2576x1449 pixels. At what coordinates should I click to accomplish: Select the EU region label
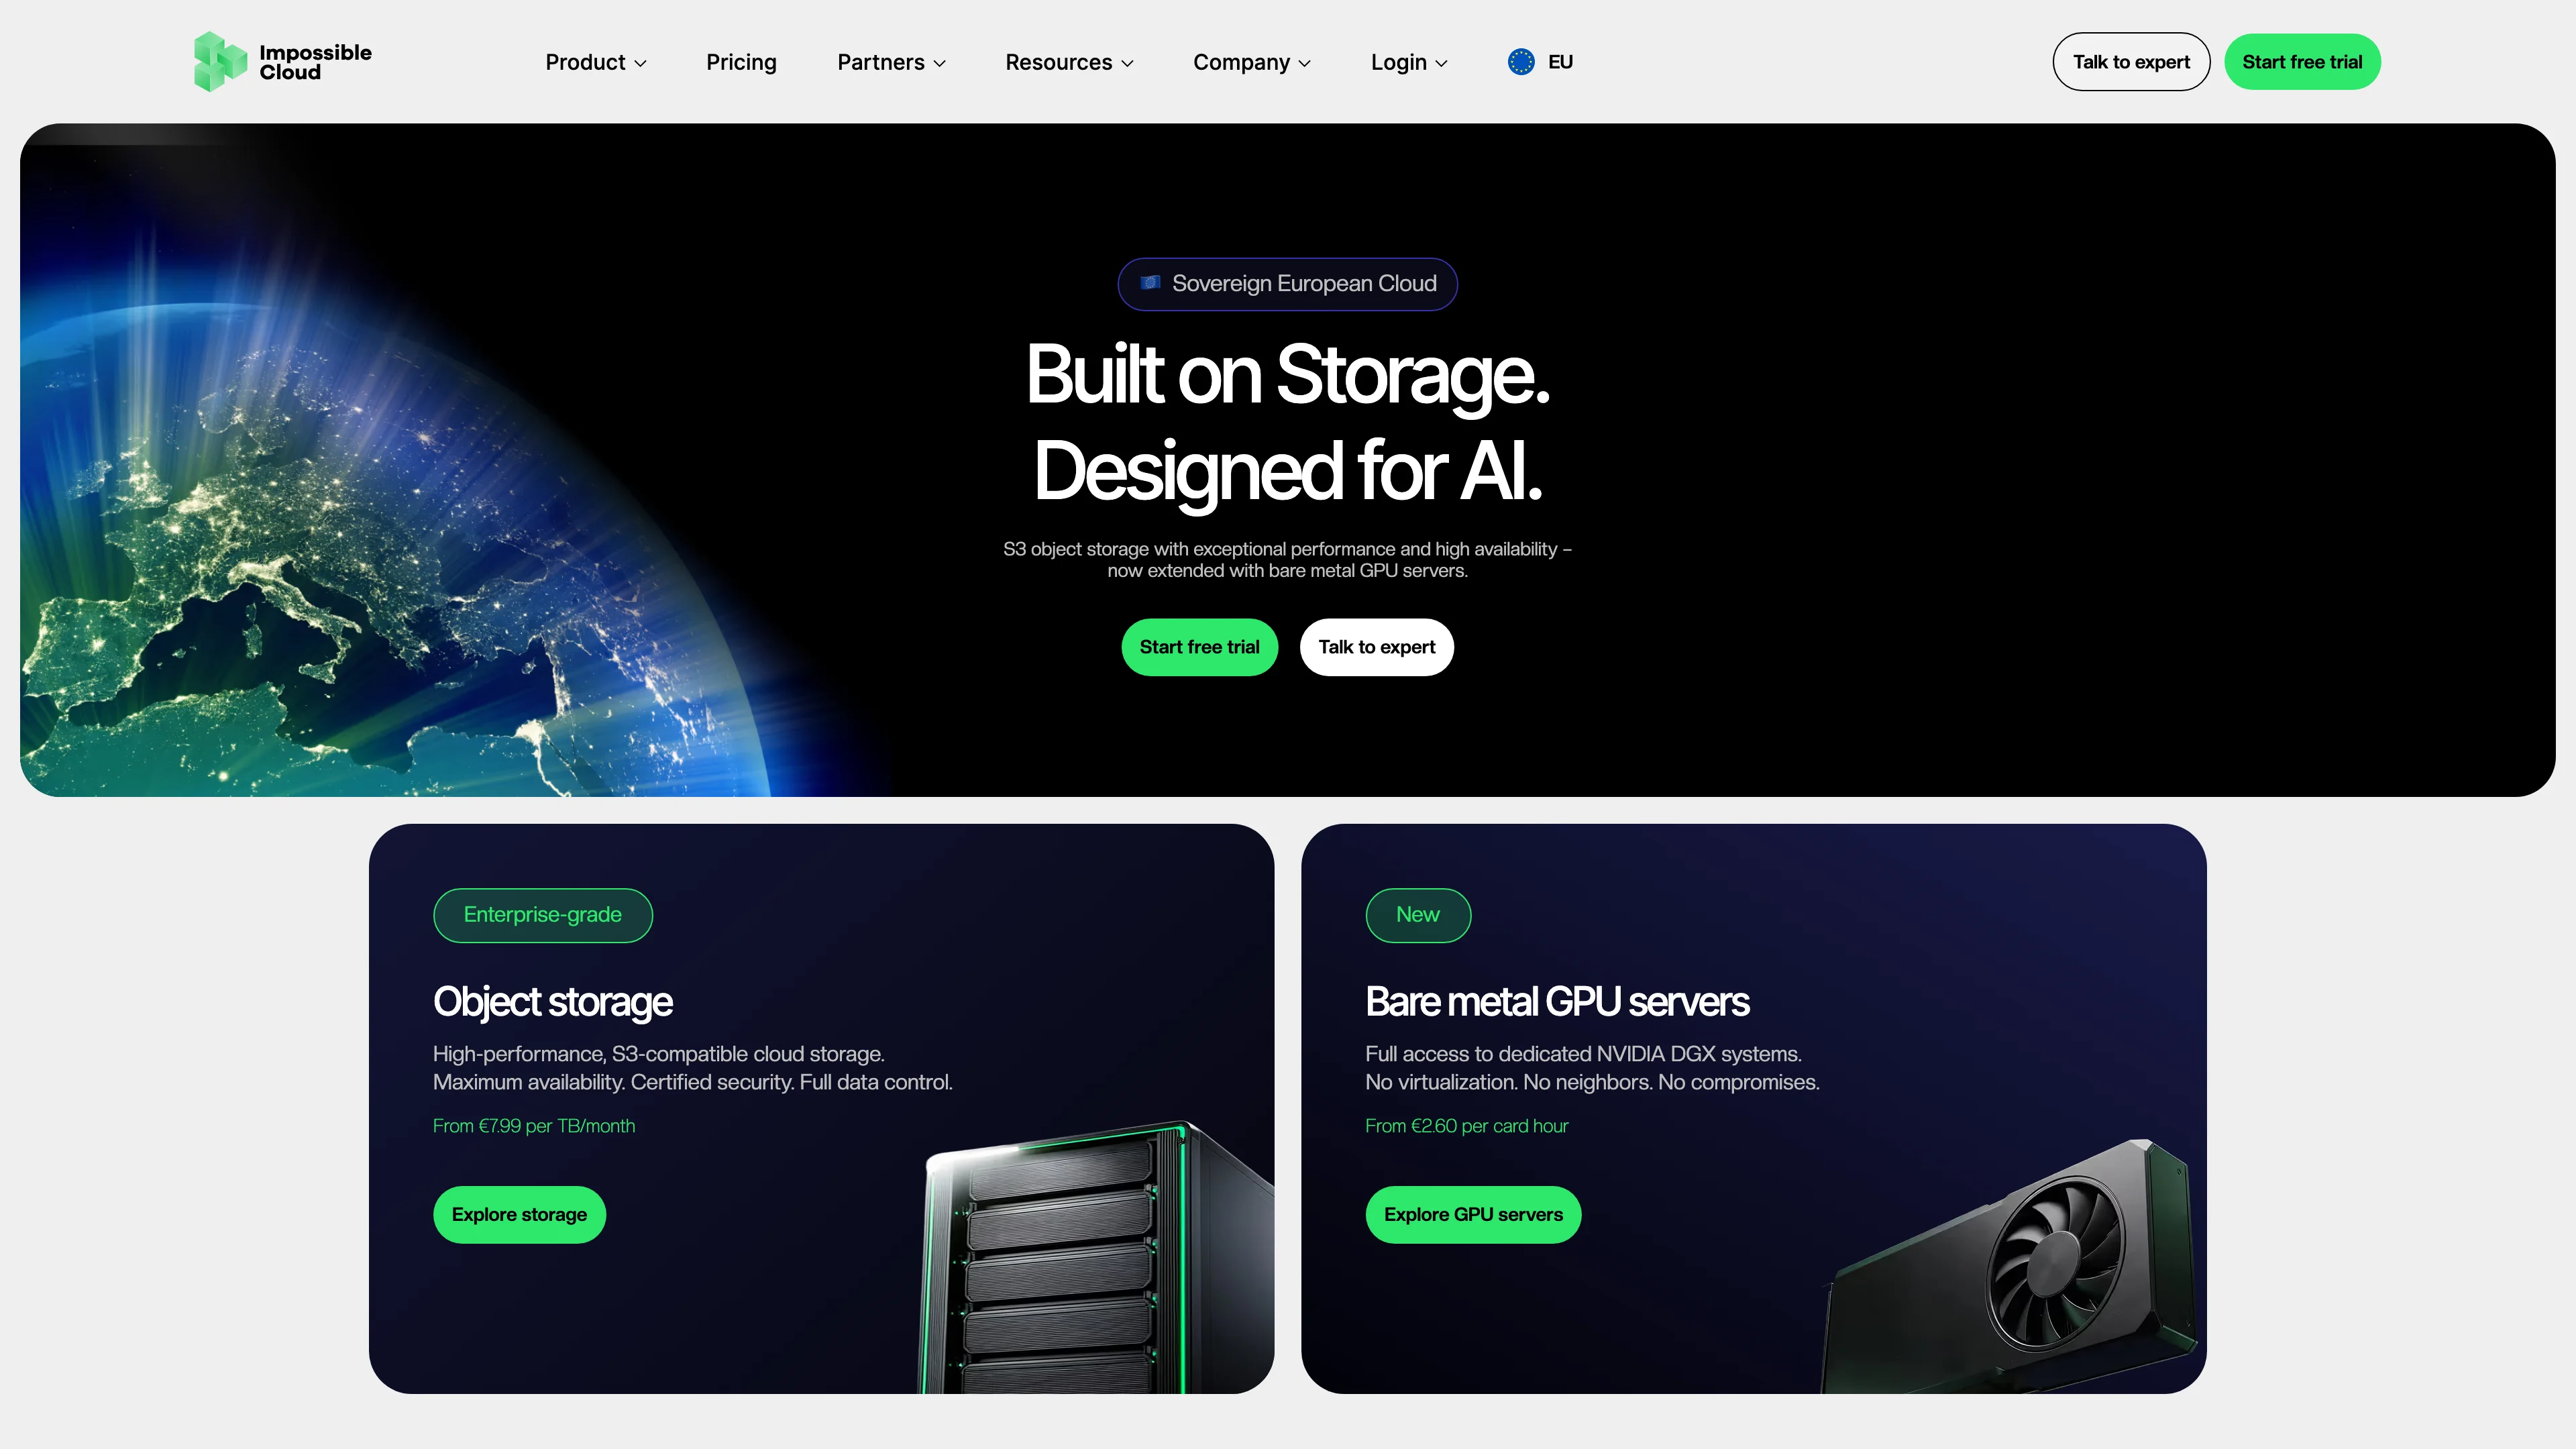(1560, 62)
